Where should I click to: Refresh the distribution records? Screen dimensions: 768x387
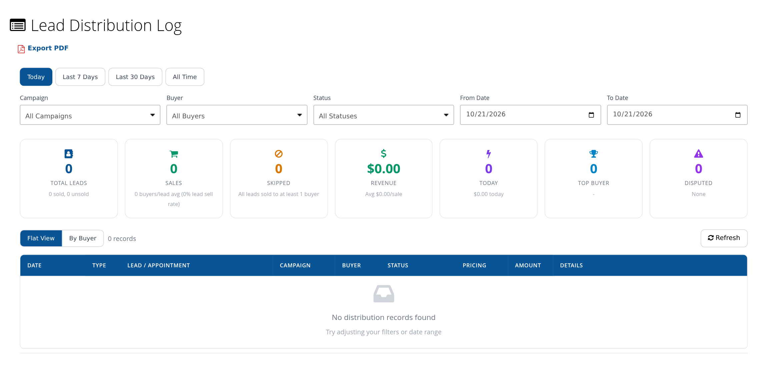pyautogui.click(x=724, y=238)
